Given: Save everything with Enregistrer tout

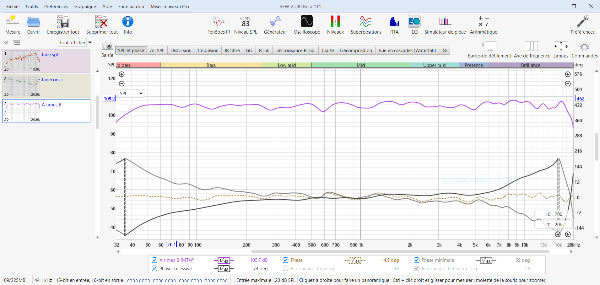Looking at the screenshot, I should [x=63, y=24].
